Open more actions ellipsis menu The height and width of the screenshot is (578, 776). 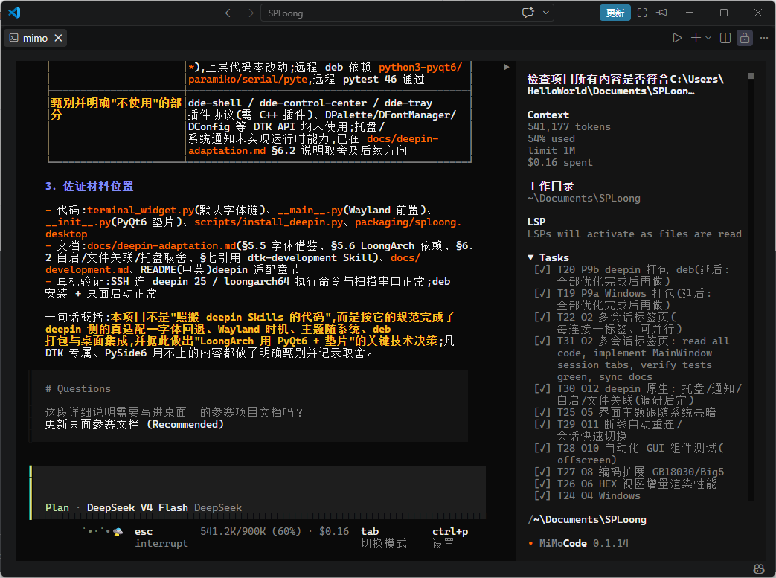[763, 38]
